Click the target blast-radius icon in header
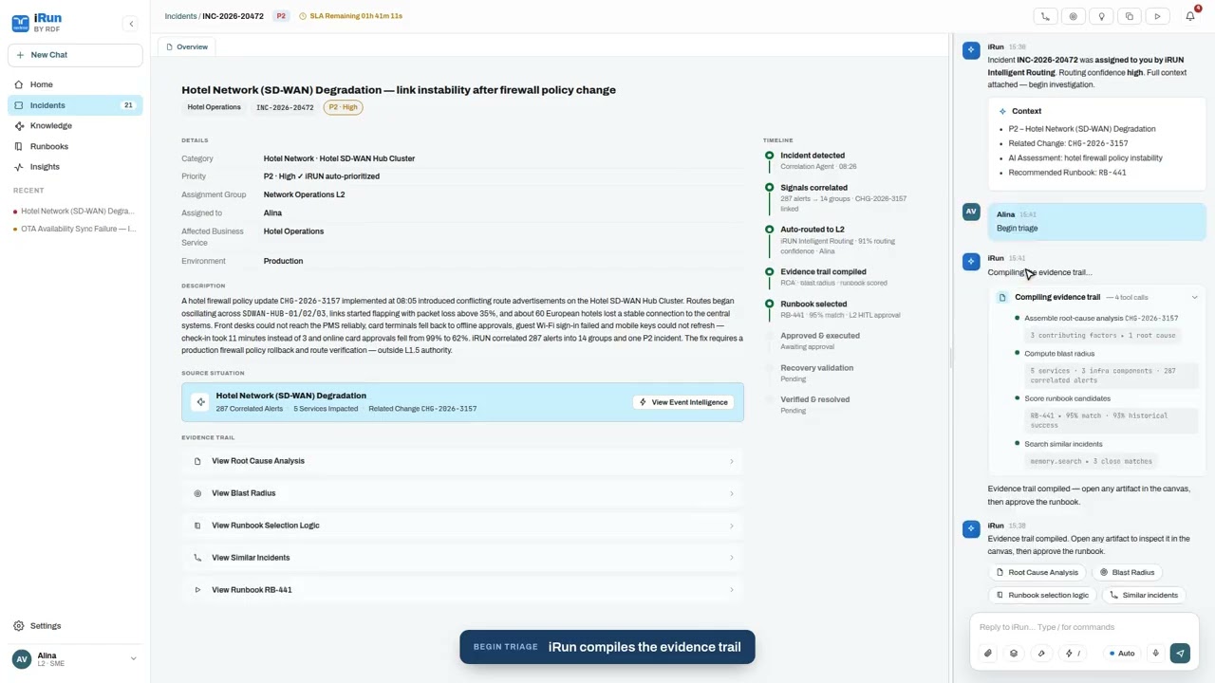The width and height of the screenshot is (1215, 683). (x=1074, y=16)
